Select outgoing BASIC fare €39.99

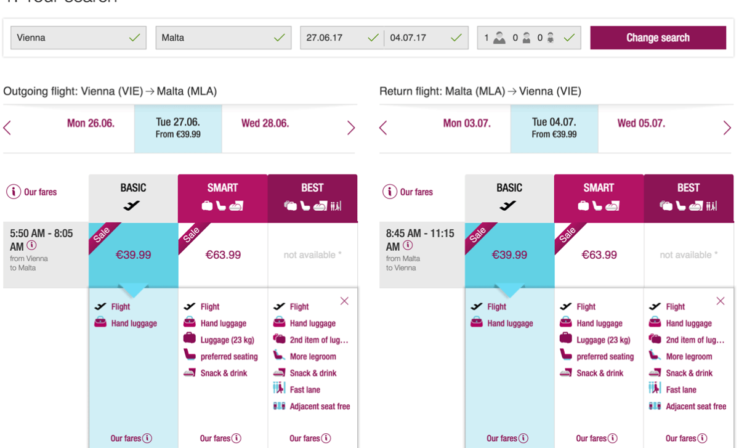pos(134,255)
